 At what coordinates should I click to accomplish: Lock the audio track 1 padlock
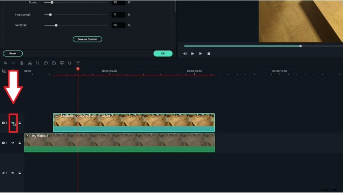(x=20, y=173)
